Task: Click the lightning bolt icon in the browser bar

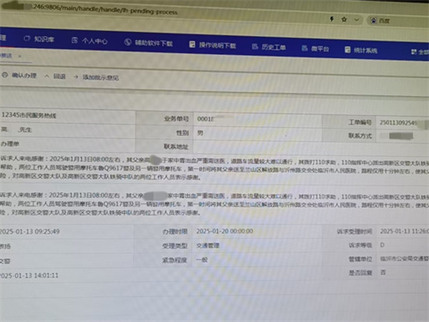Action: point(332,19)
